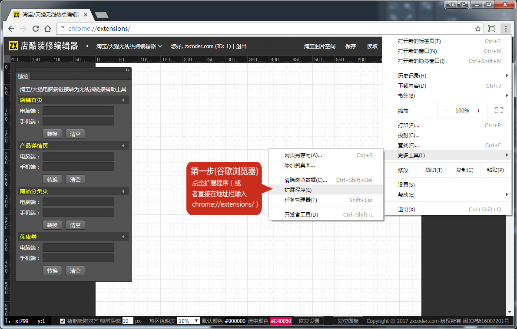This screenshot has width=517, height=329.
Task: Close the 淘宝/天猫无线热点编辑器 tab
Action: 86,15
